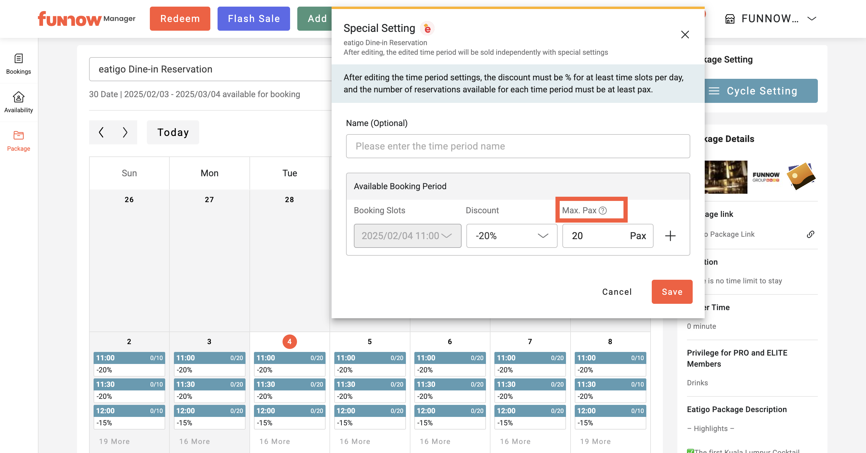This screenshot has width=866, height=453.
Task: Show 16 More slots on day 5
Action: coord(355,441)
